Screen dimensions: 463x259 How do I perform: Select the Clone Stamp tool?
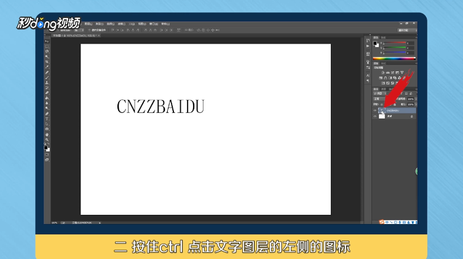coord(47,83)
